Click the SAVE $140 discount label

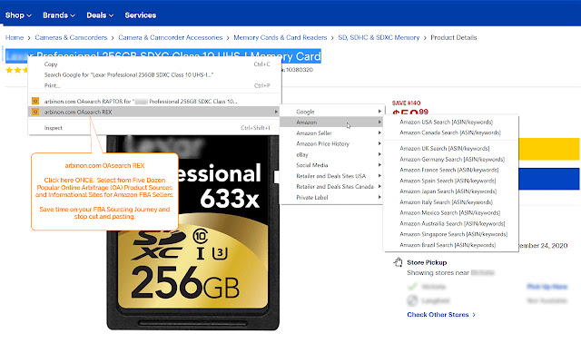(406, 103)
